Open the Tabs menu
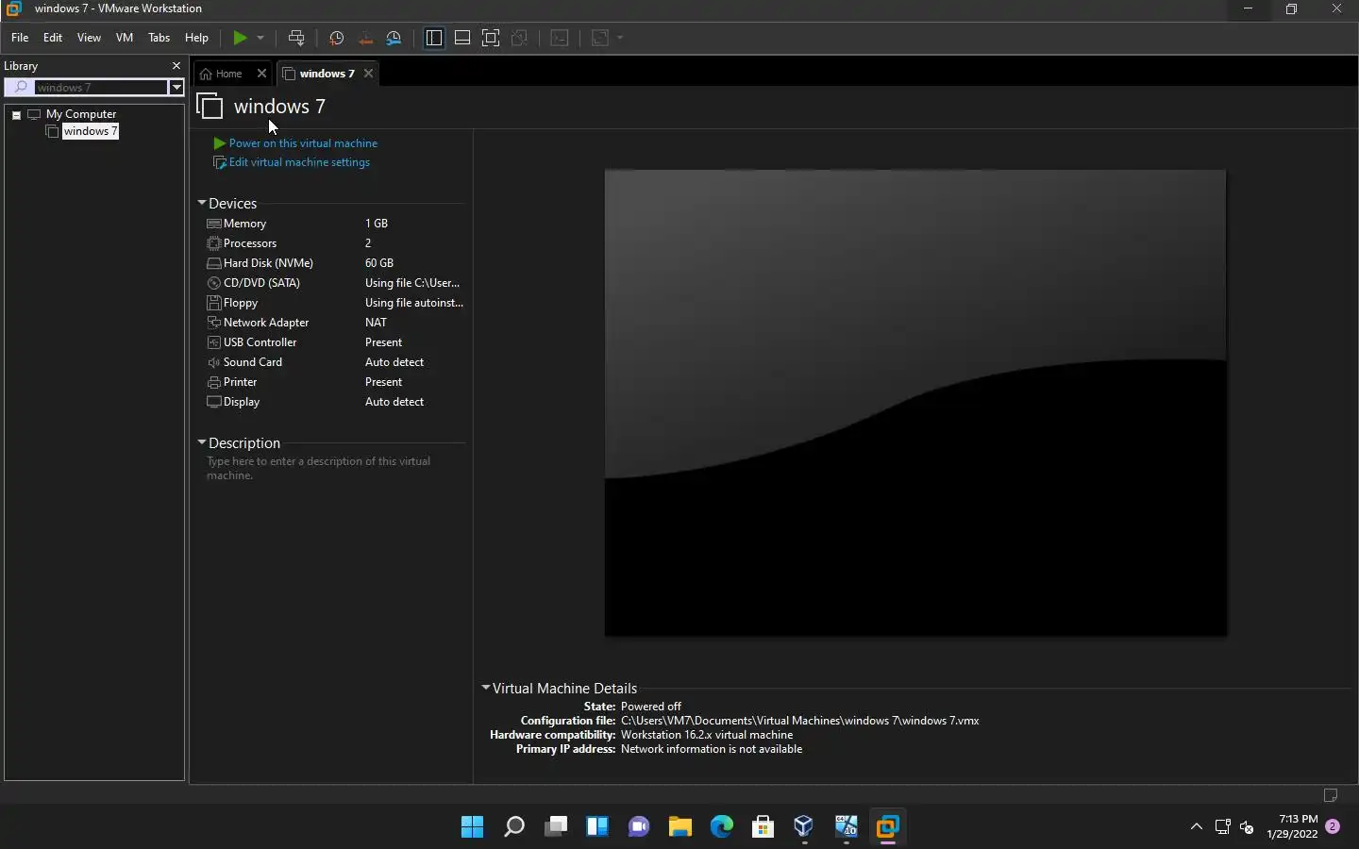 click(159, 38)
